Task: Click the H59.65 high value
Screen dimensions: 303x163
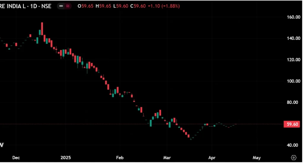Action: point(103,6)
